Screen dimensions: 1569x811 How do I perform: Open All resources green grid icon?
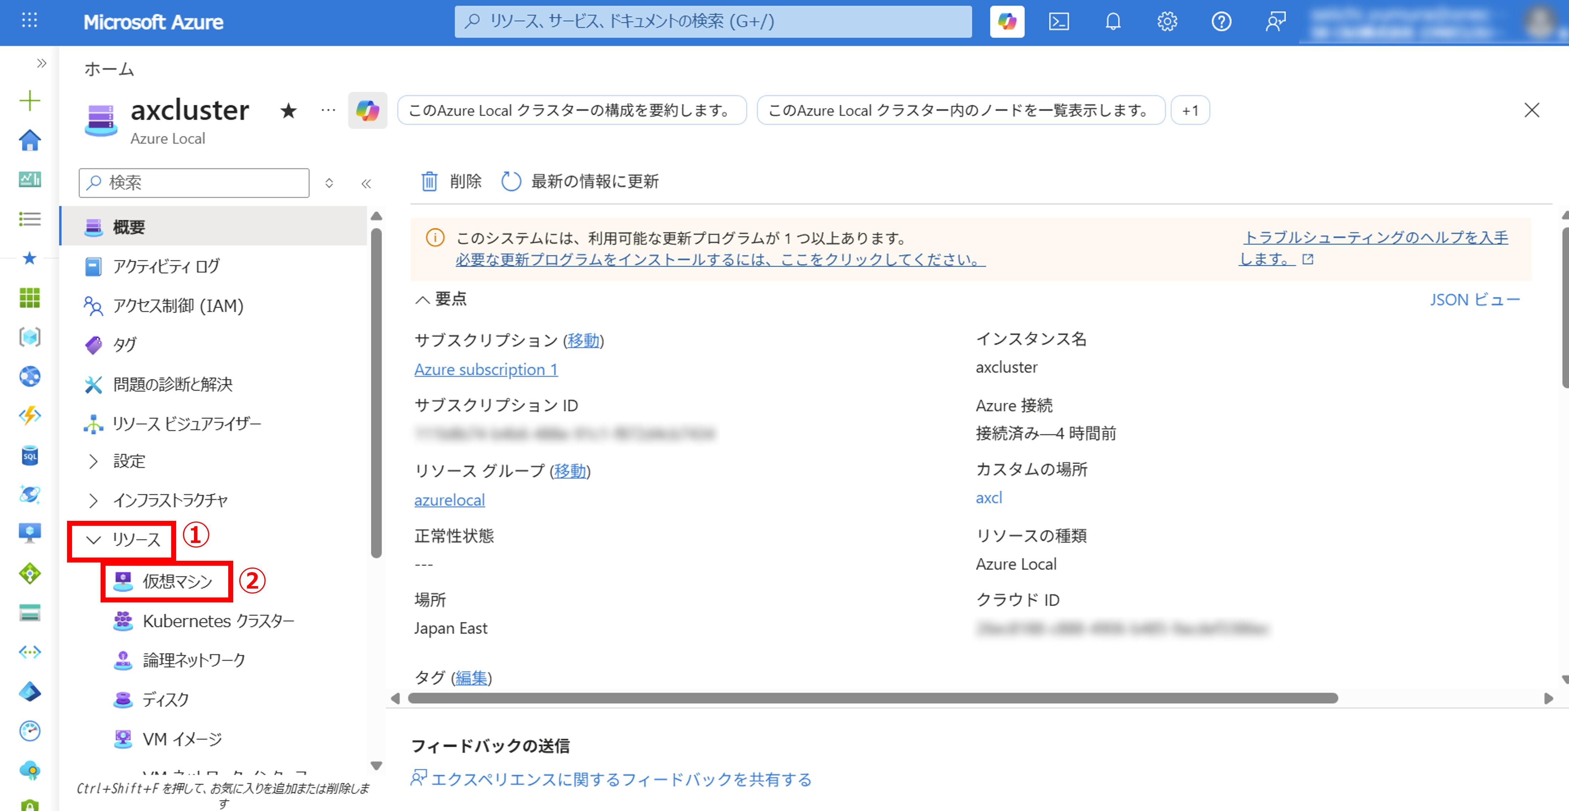[30, 298]
